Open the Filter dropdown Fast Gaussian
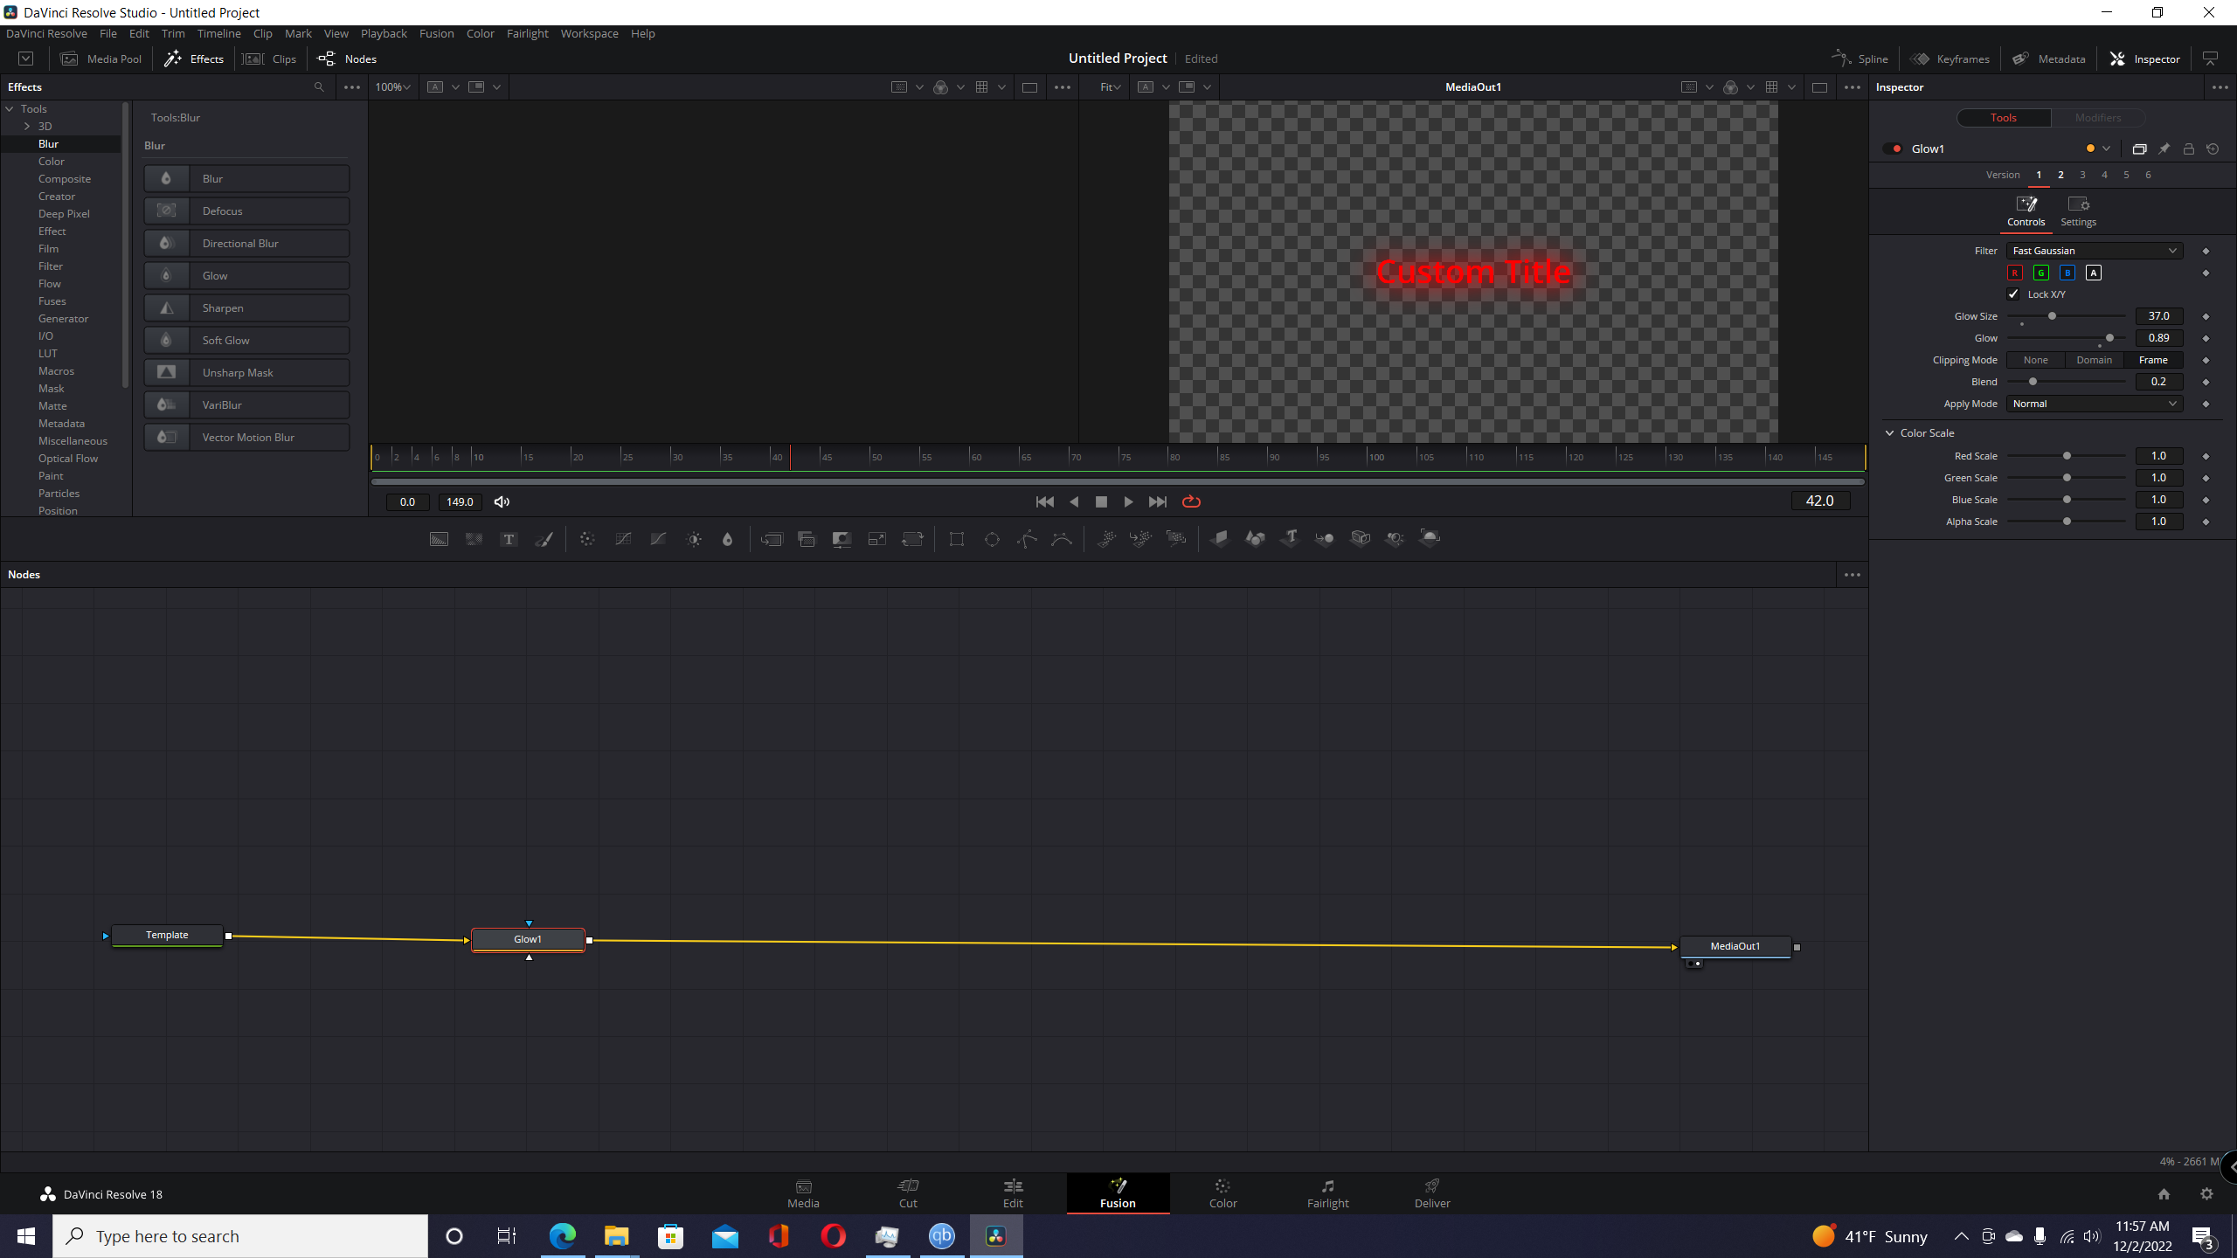Viewport: 2237px width, 1258px height. (2095, 251)
